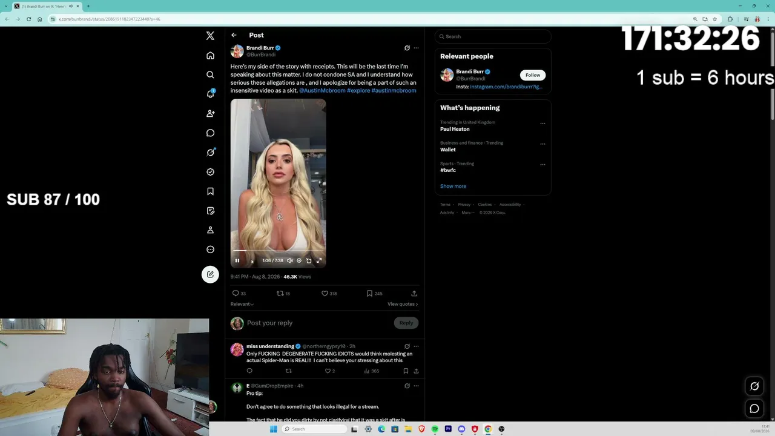Open the Relevant replies sort dropdown

coord(242,304)
